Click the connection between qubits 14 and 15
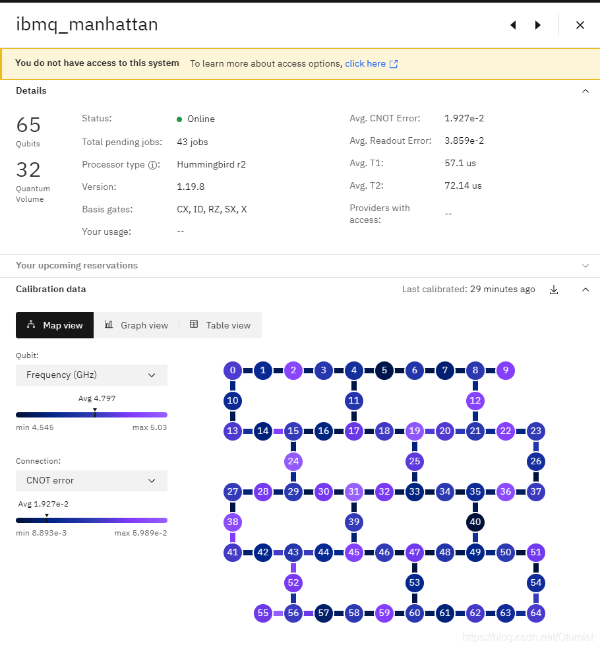Viewport: 600px width, 649px height. click(x=278, y=431)
